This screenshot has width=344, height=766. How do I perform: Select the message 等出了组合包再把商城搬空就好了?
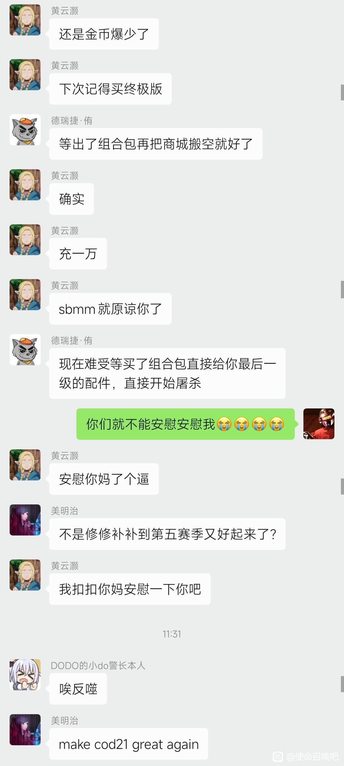pyautogui.click(x=156, y=144)
